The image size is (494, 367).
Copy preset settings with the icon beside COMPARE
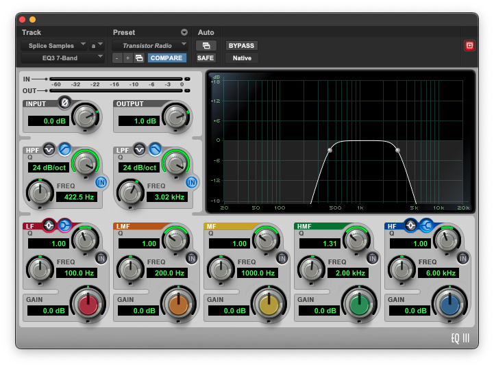pos(138,58)
